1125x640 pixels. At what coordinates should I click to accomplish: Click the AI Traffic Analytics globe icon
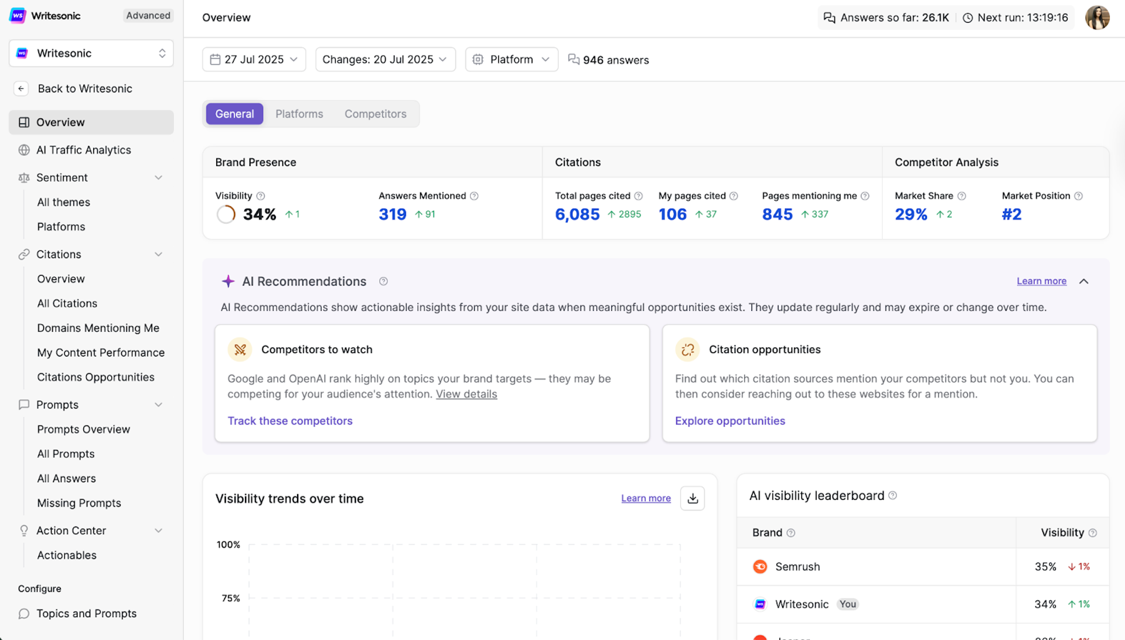(24, 150)
